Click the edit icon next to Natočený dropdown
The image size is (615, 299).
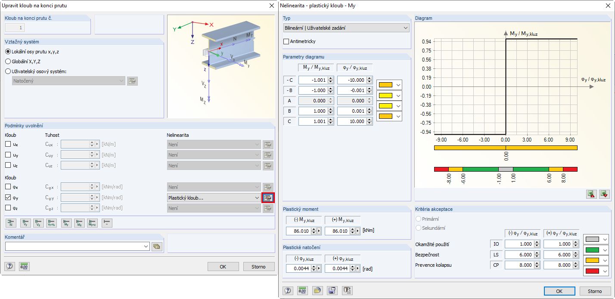[132, 81]
